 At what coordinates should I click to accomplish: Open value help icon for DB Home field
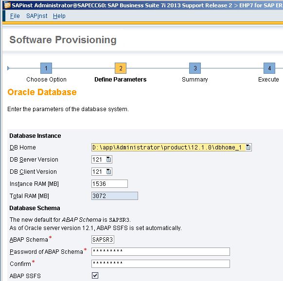pos(248,148)
